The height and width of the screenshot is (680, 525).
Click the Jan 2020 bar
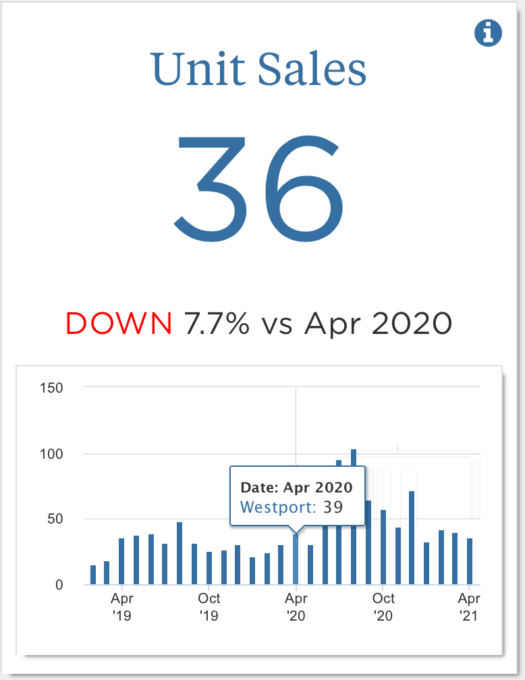pyautogui.click(x=252, y=571)
